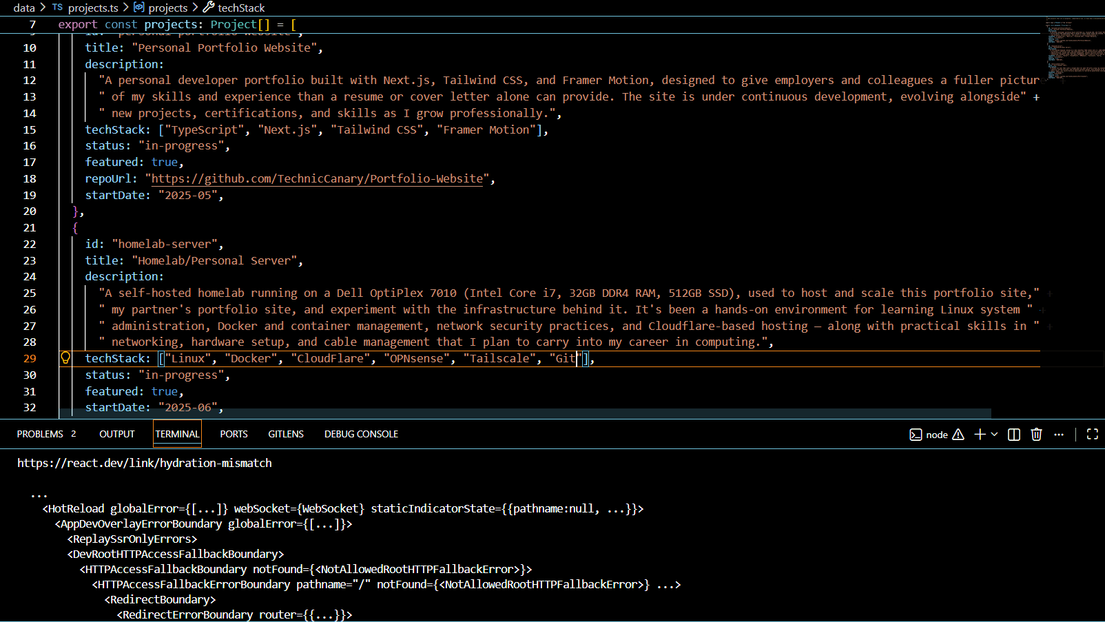Click the startDate "2025-05" value
The image size is (1105, 622).
pos(188,195)
